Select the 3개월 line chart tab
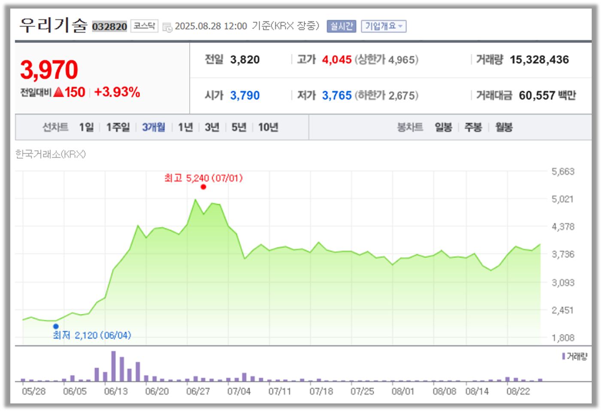The image size is (602, 412). pos(154,127)
